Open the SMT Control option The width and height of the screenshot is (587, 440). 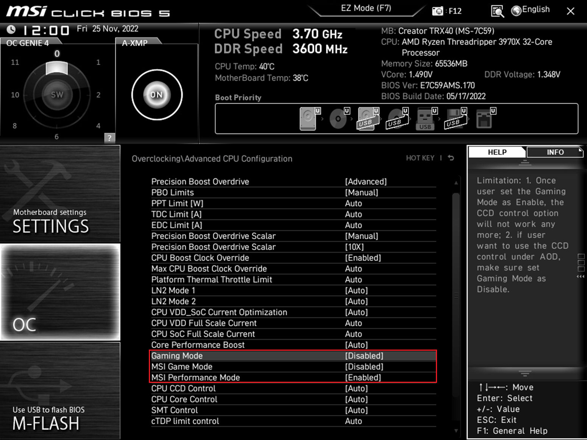[293, 410]
